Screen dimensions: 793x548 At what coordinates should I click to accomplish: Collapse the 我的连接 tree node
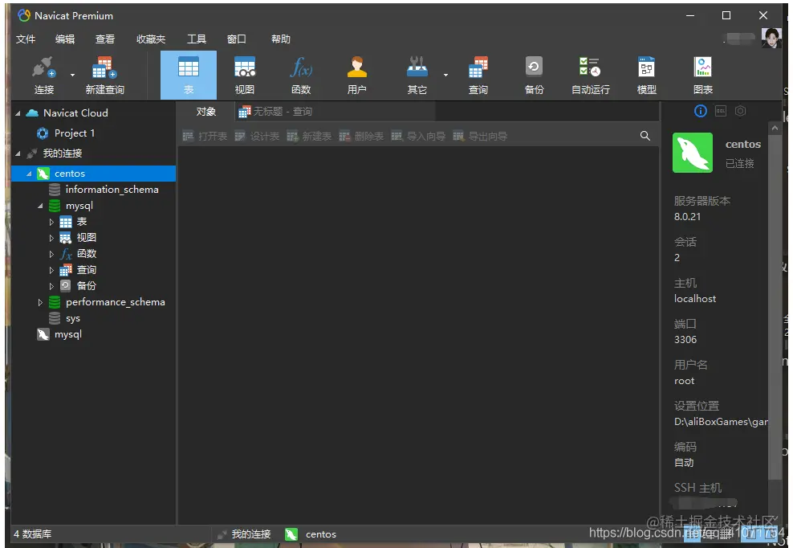tap(18, 153)
